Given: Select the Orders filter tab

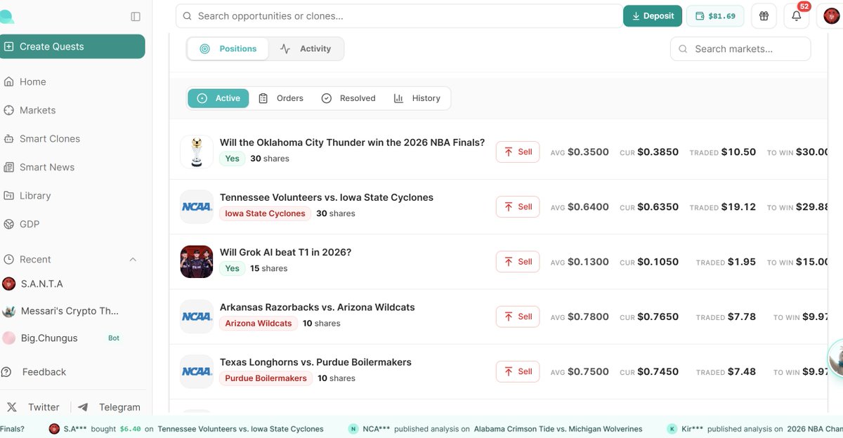Looking at the screenshot, I should (x=281, y=98).
